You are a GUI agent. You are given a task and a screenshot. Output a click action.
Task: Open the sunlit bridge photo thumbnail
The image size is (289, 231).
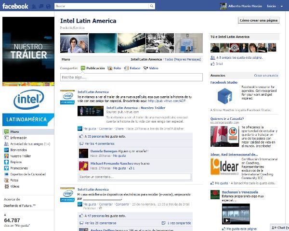tap(131, 43)
